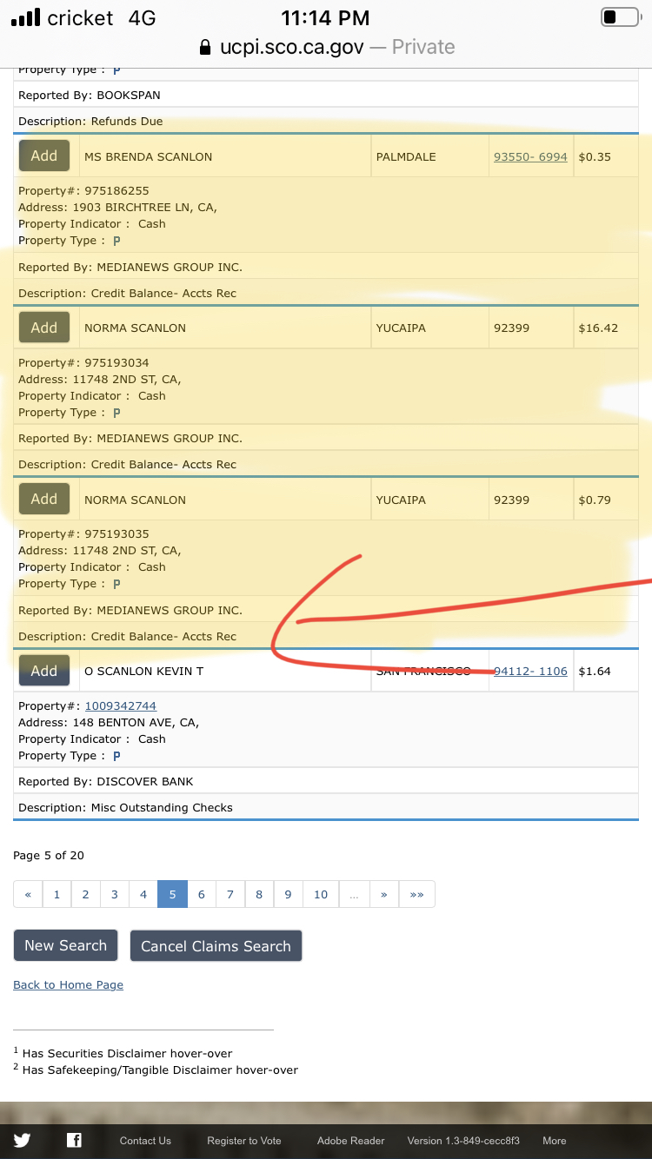The height and width of the screenshot is (1159, 652).
Task: Open zip code link 94112- 1106
Action: click(530, 672)
